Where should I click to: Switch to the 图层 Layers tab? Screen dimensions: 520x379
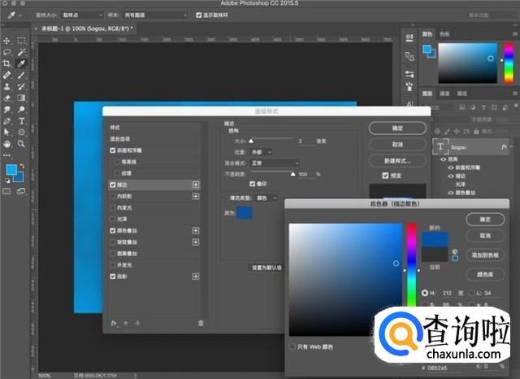point(427,94)
